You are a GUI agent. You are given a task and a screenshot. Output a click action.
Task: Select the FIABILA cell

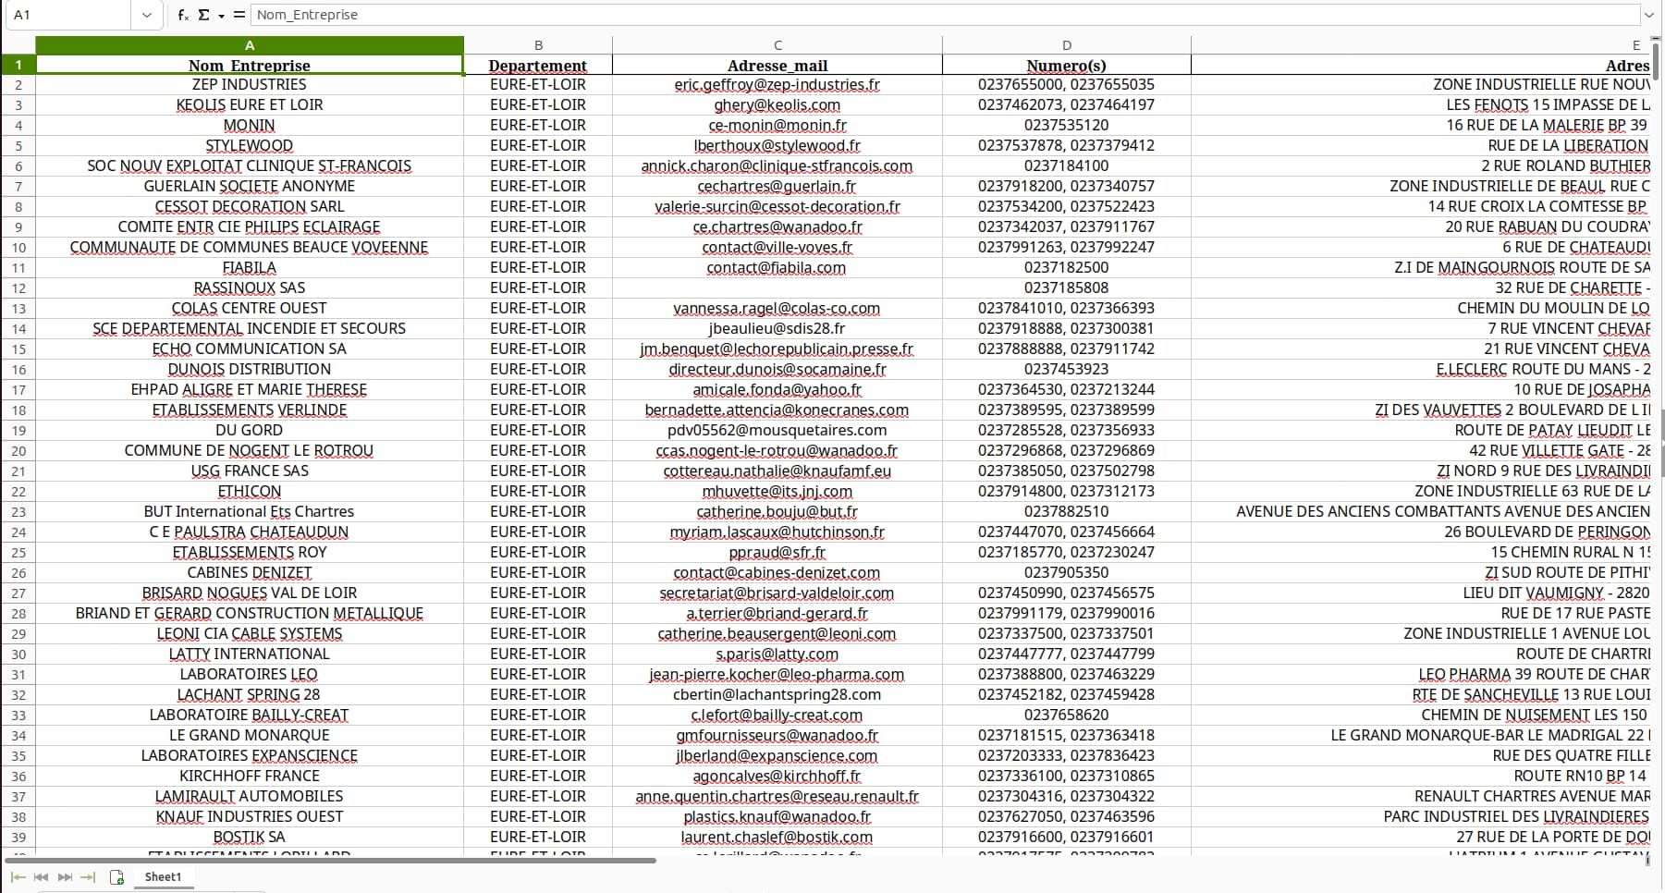(250, 268)
